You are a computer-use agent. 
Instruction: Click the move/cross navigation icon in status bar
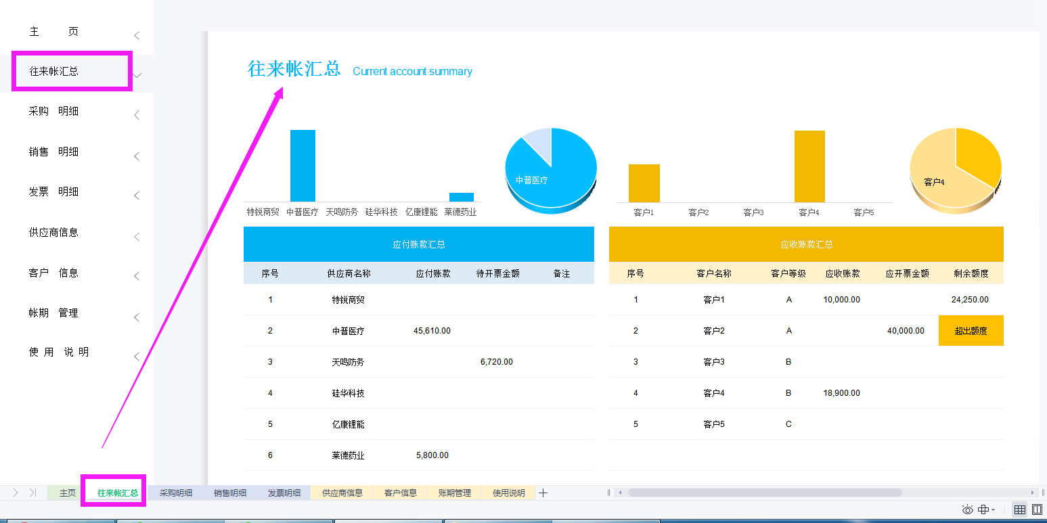tap(983, 509)
